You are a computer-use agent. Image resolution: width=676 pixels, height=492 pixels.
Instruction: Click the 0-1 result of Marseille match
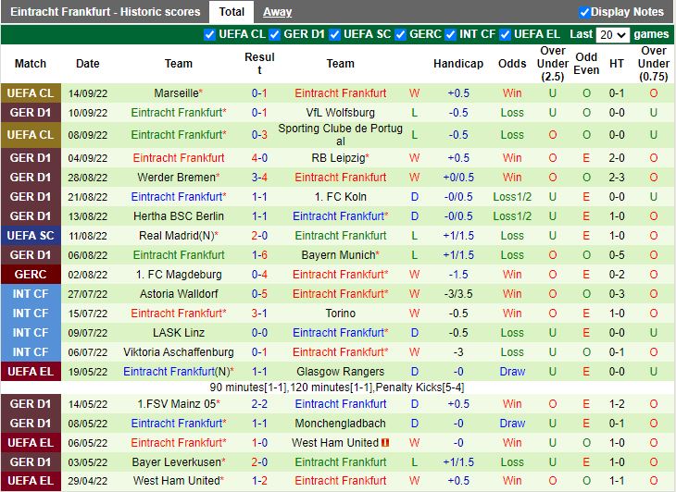tap(259, 93)
